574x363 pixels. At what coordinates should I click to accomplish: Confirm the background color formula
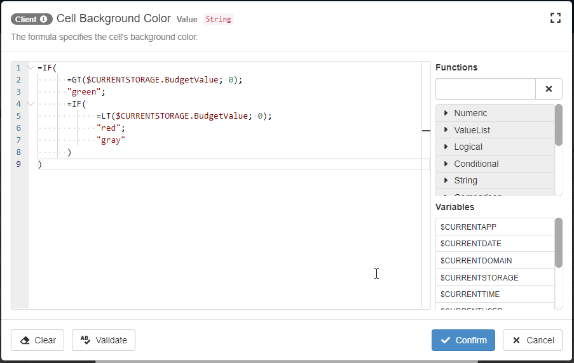463,340
